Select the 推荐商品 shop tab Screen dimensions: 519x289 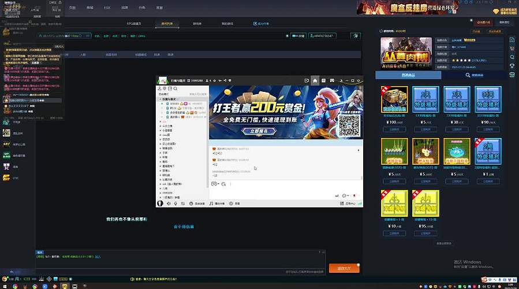408,75
